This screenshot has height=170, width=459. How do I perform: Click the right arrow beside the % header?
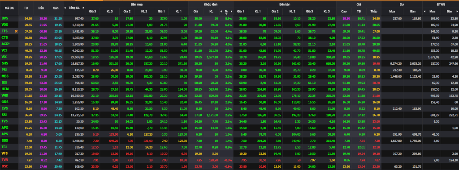click(231, 11)
